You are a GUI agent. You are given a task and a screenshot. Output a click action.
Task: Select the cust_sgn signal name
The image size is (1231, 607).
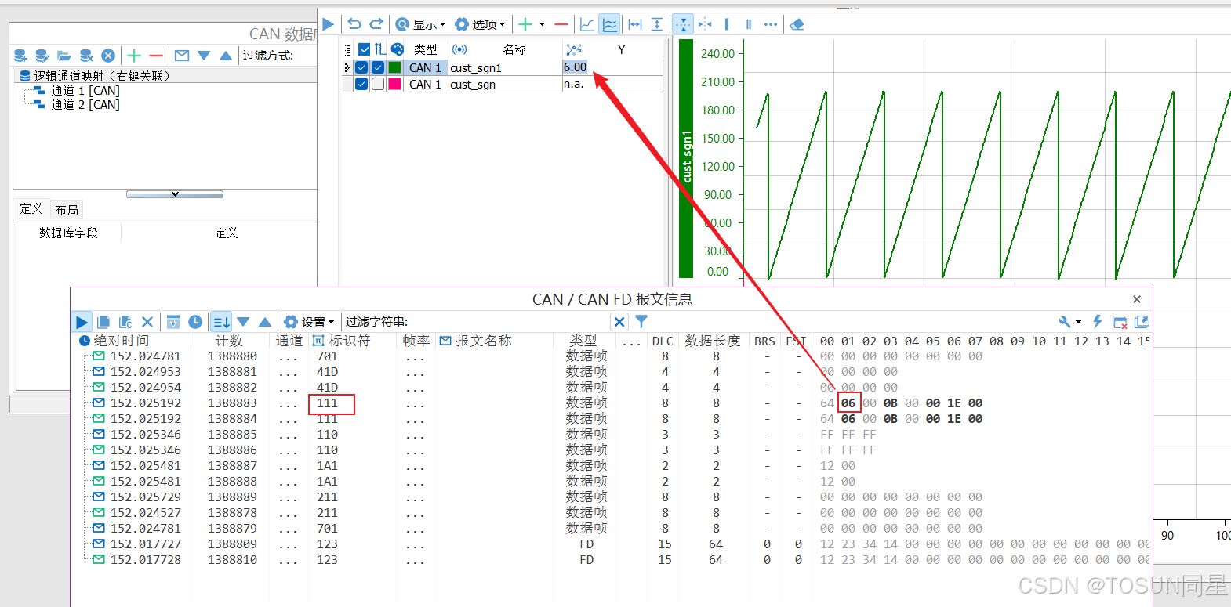(x=473, y=85)
